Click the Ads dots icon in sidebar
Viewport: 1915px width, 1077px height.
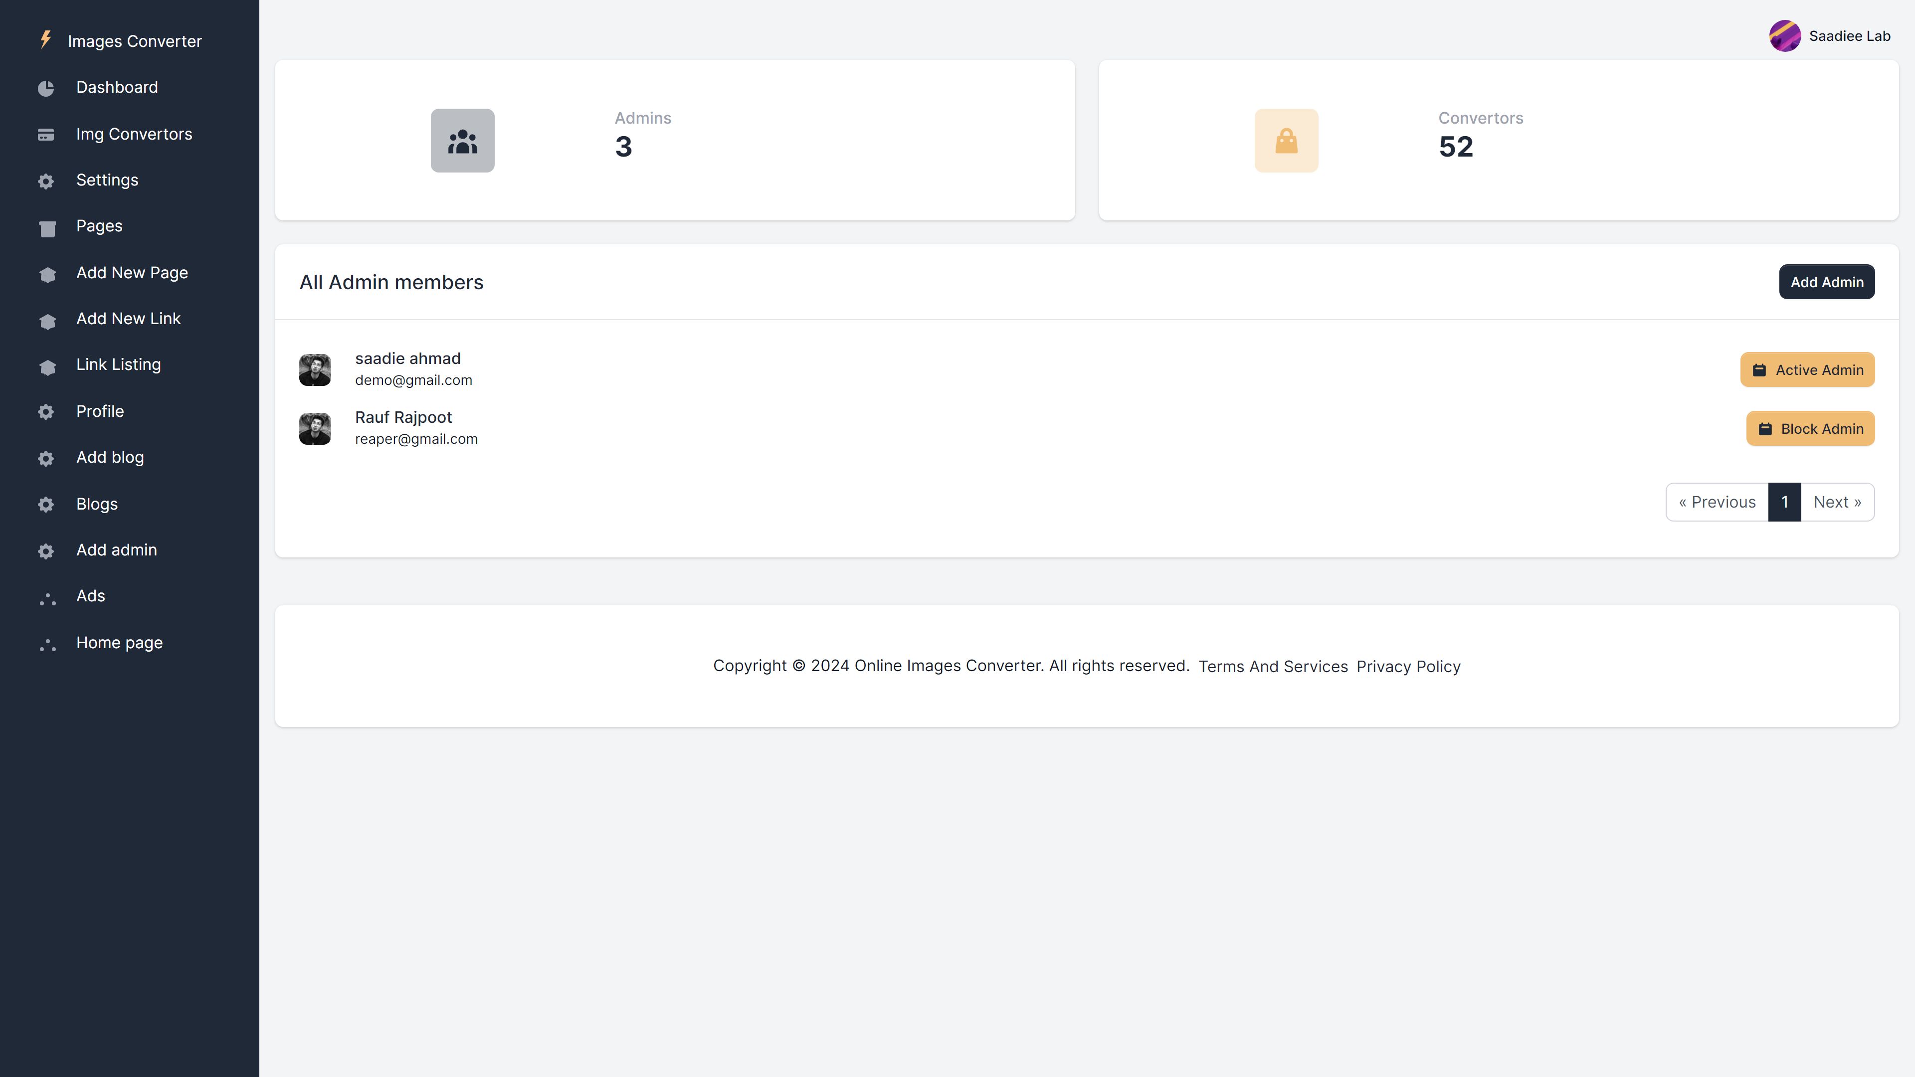pyautogui.click(x=47, y=598)
